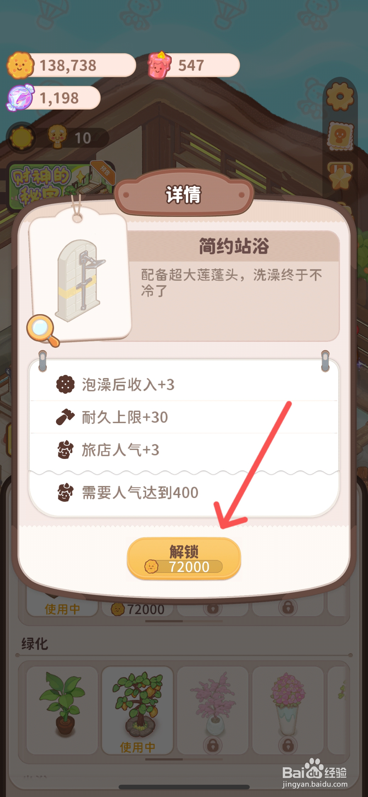Screen dimensions: 368x797
Task: Select the fruit tree 使用中 item
Action: tap(137, 710)
